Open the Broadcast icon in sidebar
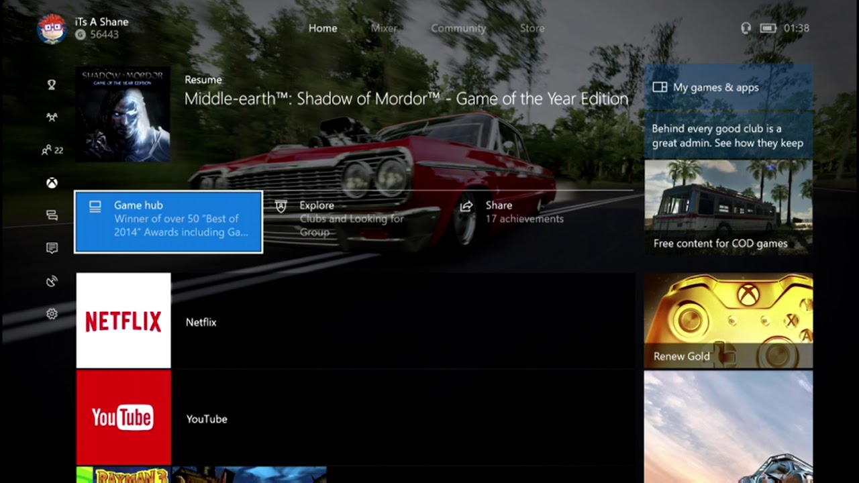 tap(52, 281)
